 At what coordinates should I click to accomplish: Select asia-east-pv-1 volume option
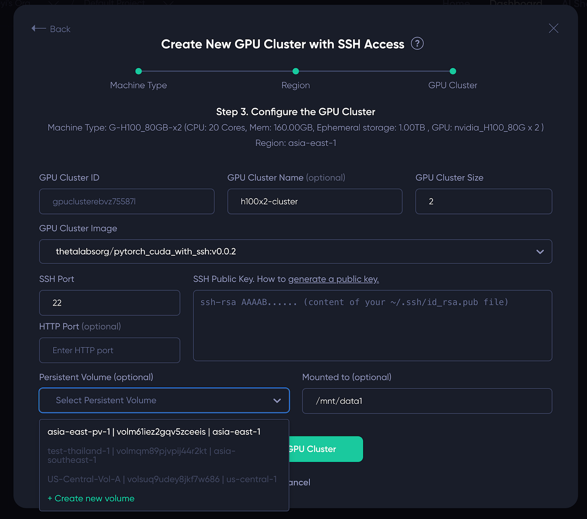[x=164, y=432]
